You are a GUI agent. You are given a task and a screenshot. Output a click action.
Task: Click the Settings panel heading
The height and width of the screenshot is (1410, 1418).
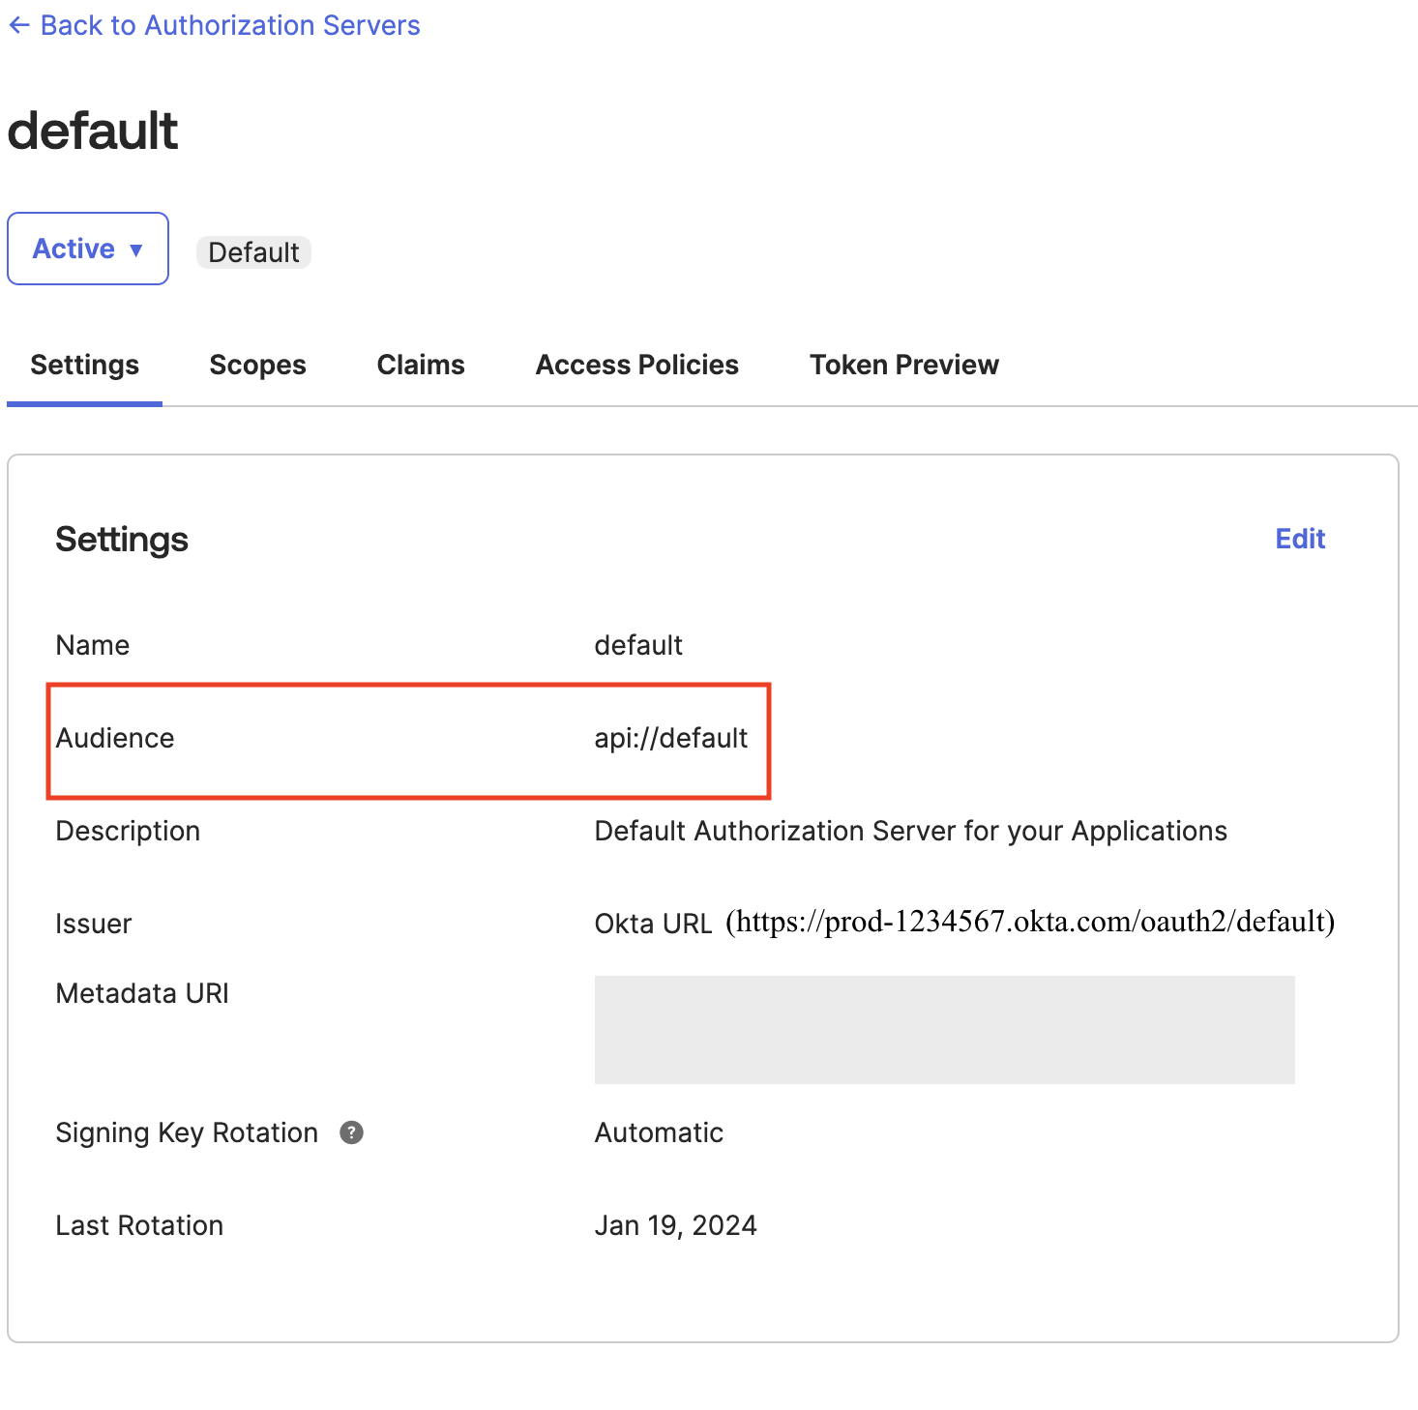click(122, 539)
